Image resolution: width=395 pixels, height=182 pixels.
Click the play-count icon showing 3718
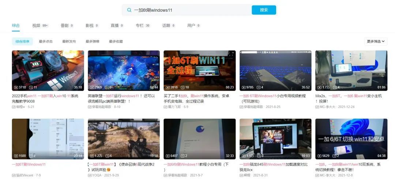point(16,88)
